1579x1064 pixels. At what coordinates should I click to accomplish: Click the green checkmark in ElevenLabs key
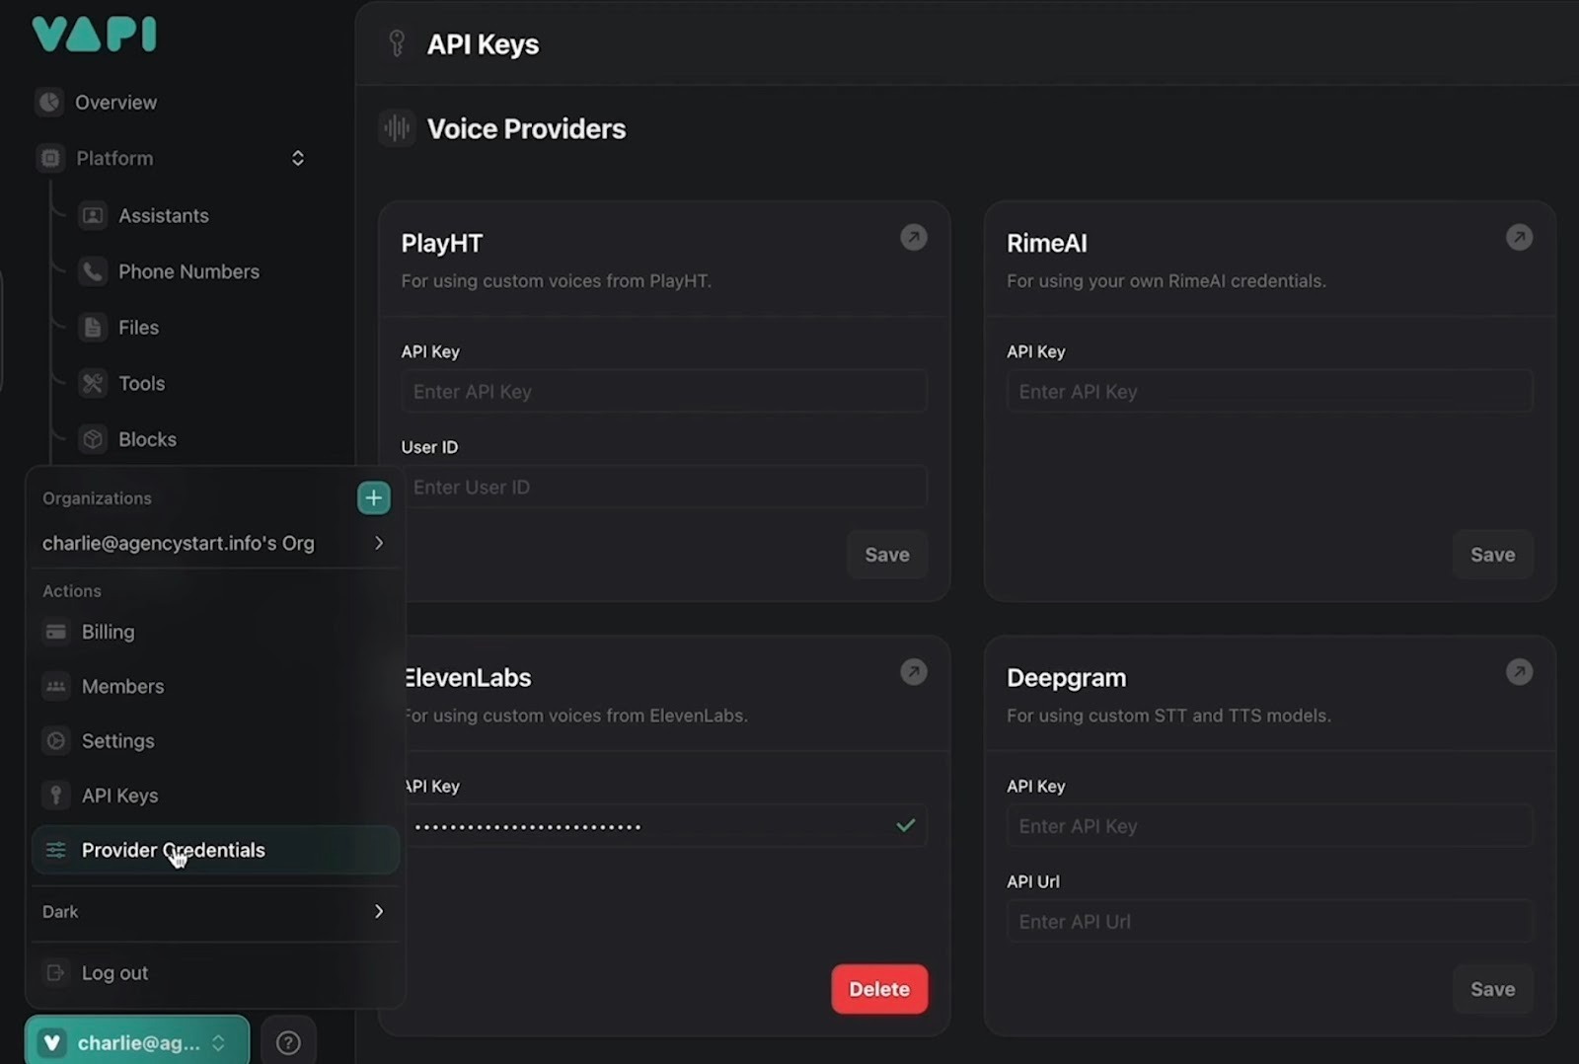pos(905,825)
